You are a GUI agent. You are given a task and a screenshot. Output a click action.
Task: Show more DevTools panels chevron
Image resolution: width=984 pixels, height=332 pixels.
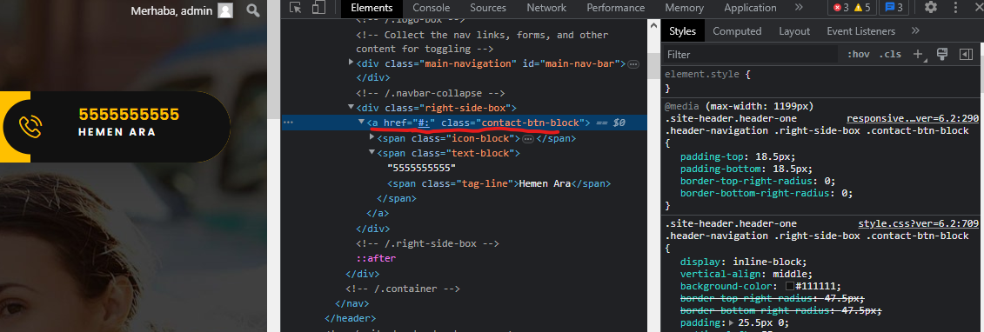pos(798,8)
